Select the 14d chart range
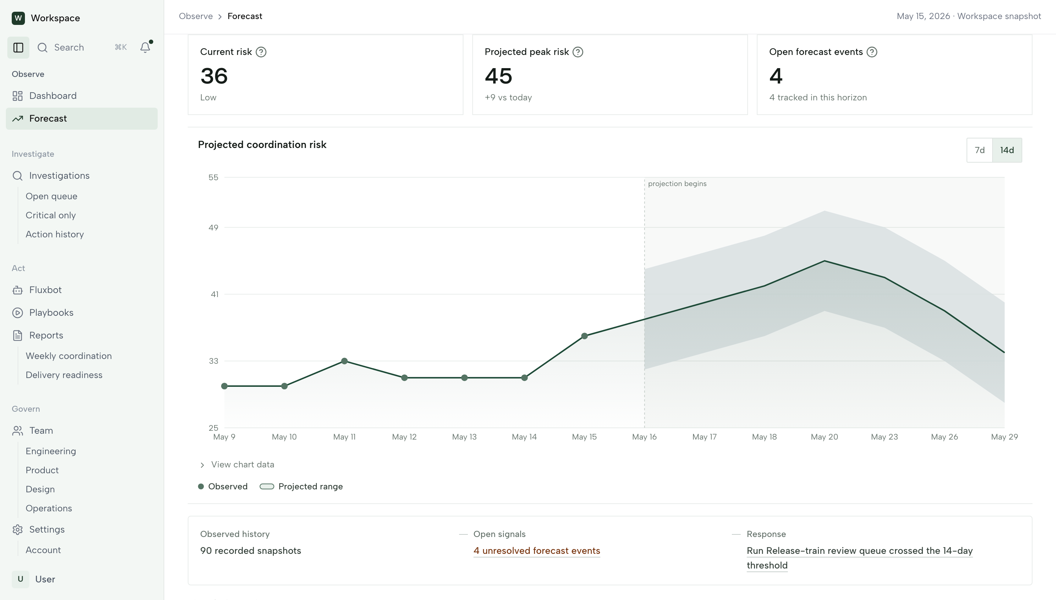The height and width of the screenshot is (600, 1056). coord(1007,150)
